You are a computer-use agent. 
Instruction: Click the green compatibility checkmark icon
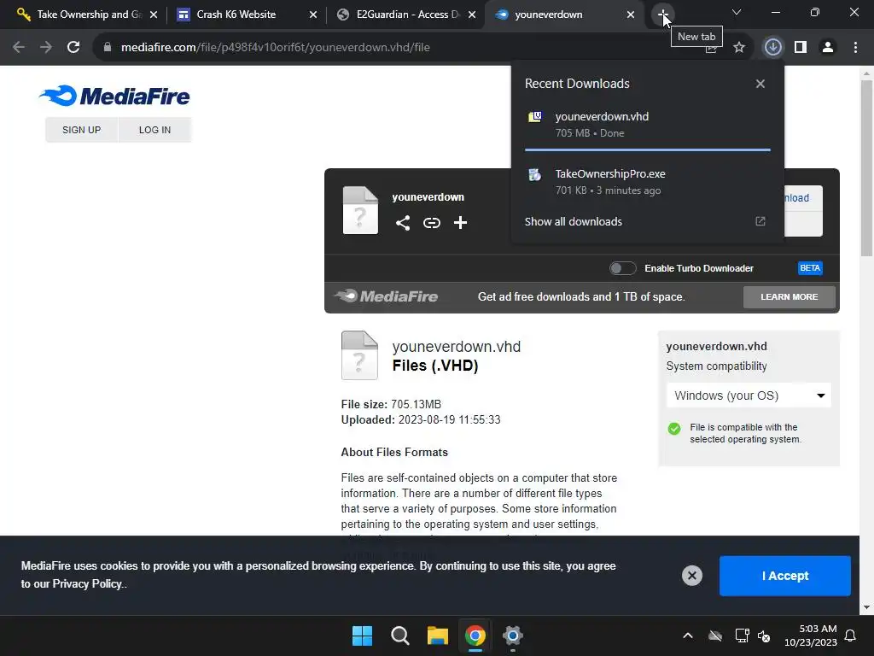pos(674,429)
